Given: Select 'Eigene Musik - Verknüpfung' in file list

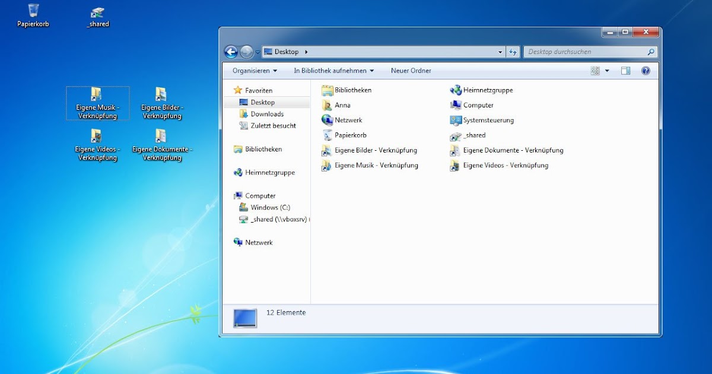Looking at the screenshot, I should pos(370,165).
